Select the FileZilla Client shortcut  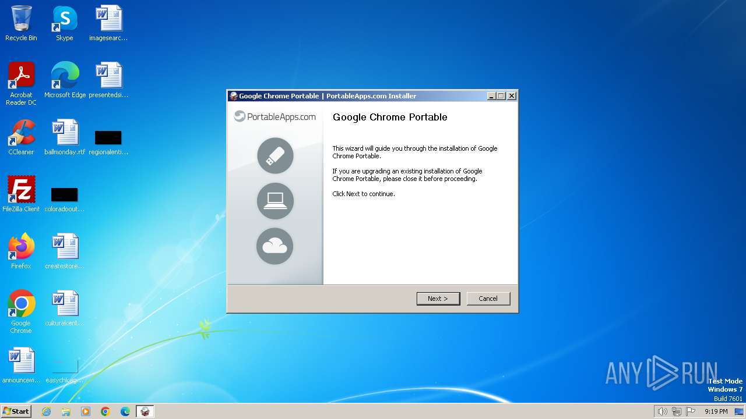pos(21,194)
